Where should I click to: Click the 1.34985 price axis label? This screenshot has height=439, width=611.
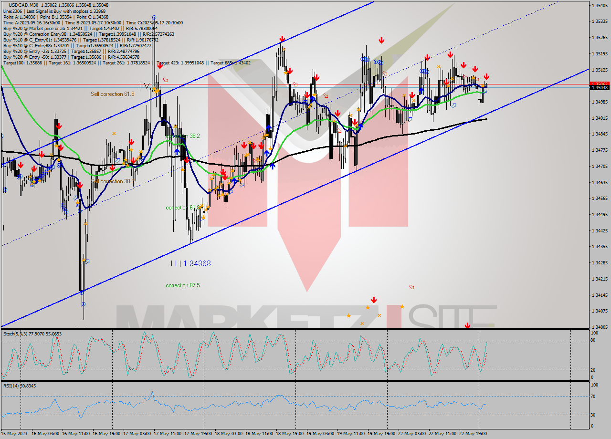[600, 102]
